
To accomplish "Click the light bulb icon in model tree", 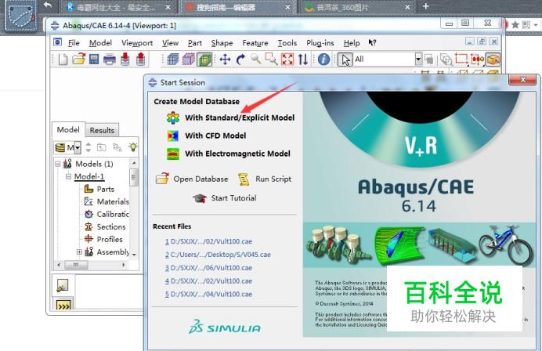I will pyautogui.click(x=132, y=147).
